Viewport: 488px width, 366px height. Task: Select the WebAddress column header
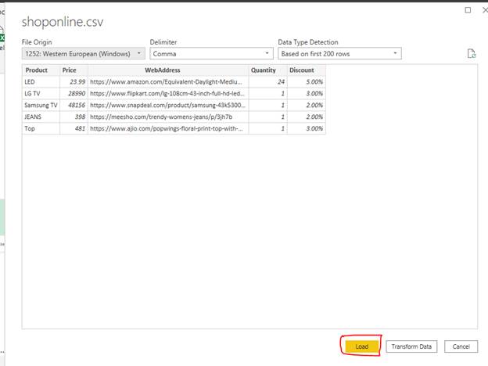[x=168, y=70]
